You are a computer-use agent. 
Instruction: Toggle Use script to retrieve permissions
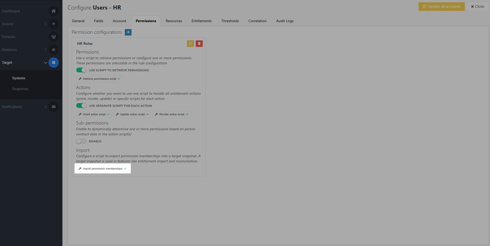point(81,70)
